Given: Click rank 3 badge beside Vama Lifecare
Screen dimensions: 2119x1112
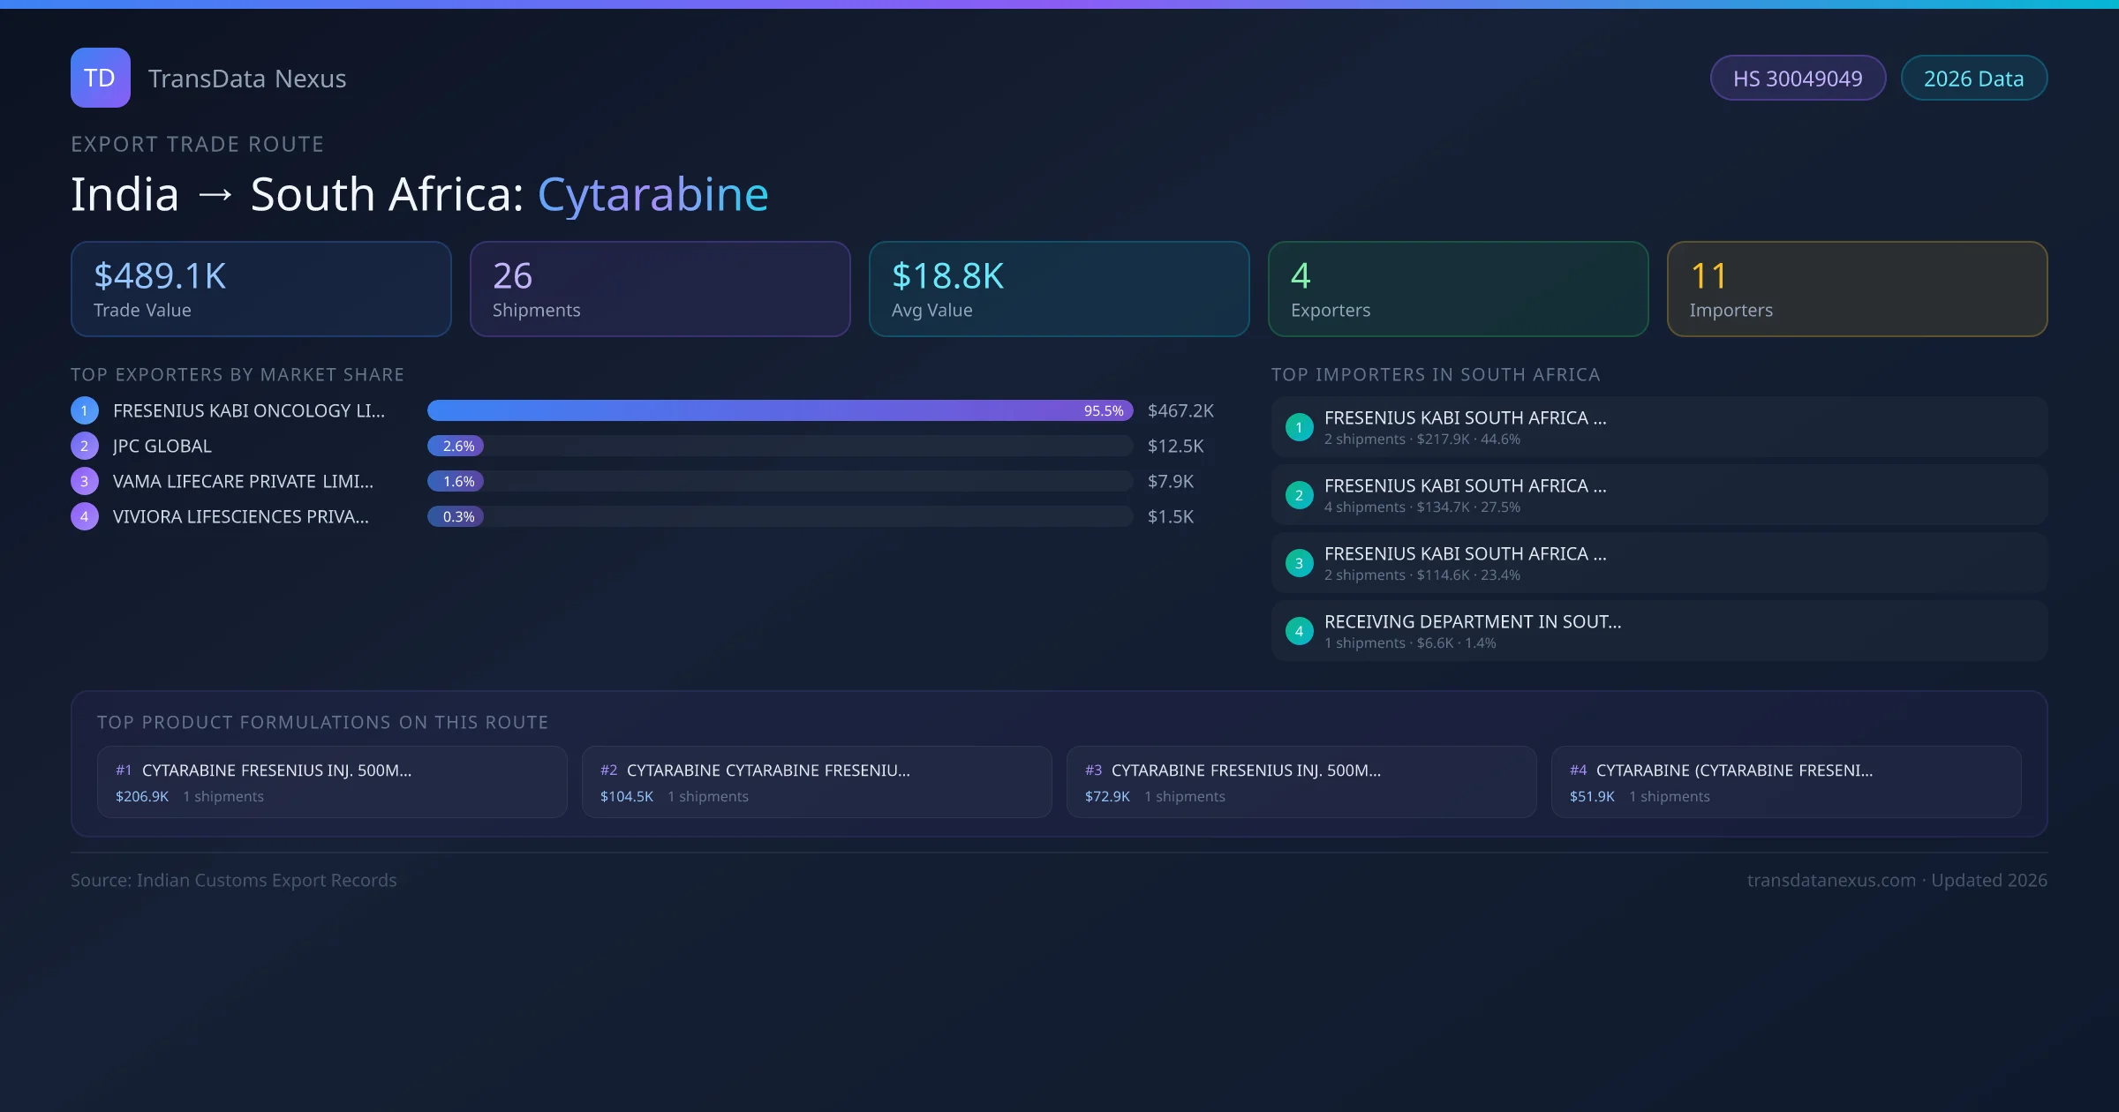Looking at the screenshot, I should pyautogui.click(x=84, y=481).
